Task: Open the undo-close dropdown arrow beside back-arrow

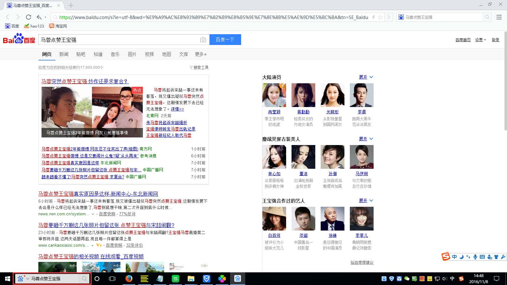Action: (46, 17)
